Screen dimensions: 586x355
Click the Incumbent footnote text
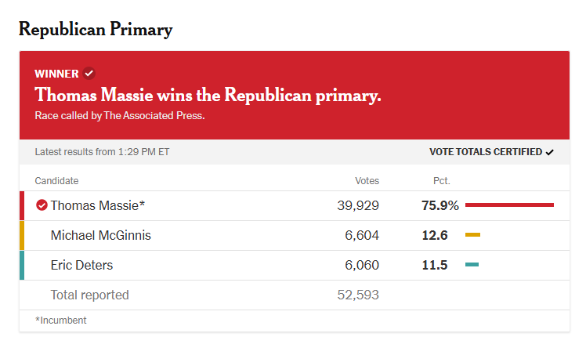(60, 321)
